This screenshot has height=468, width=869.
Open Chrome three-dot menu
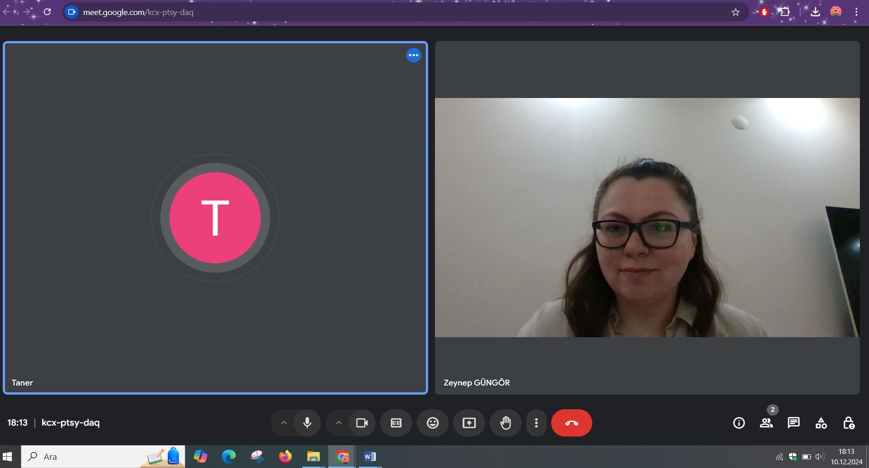pos(856,12)
